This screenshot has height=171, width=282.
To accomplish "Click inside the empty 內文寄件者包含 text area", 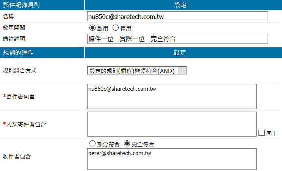I will [172, 124].
